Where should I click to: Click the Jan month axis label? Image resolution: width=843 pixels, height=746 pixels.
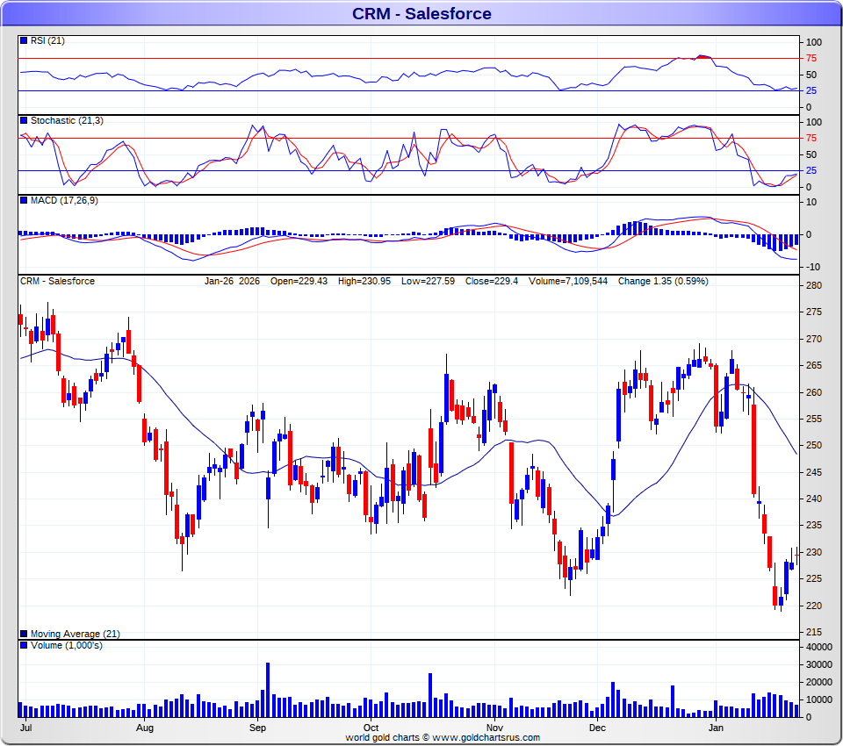point(716,728)
